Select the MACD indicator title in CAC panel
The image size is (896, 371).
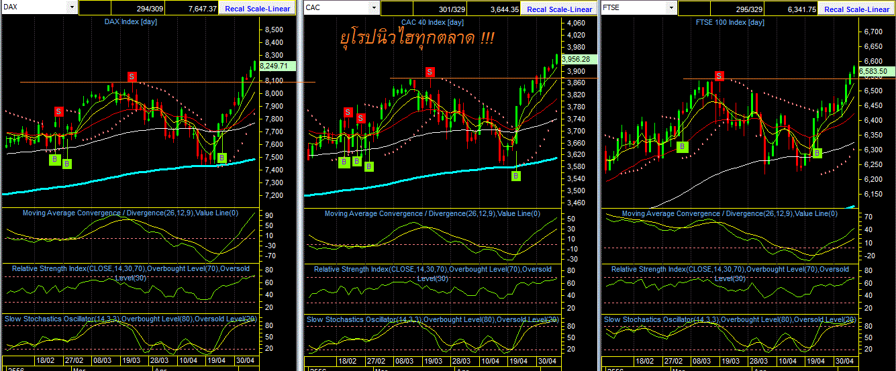432,213
